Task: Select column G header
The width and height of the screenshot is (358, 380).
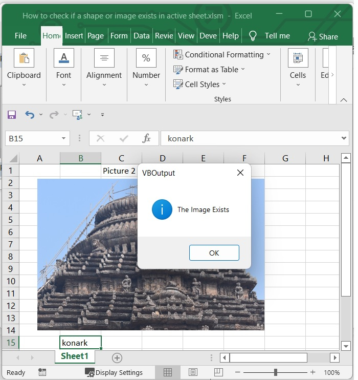Action: tap(285, 158)
